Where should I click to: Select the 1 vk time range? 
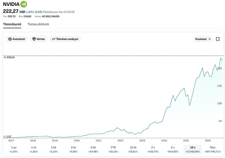coord(34,149)
